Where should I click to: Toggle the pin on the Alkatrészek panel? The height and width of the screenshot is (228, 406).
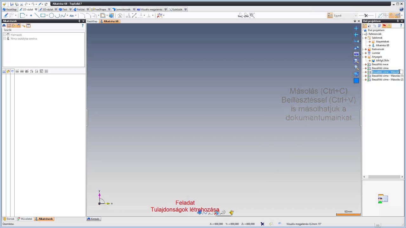click(79, 21)
